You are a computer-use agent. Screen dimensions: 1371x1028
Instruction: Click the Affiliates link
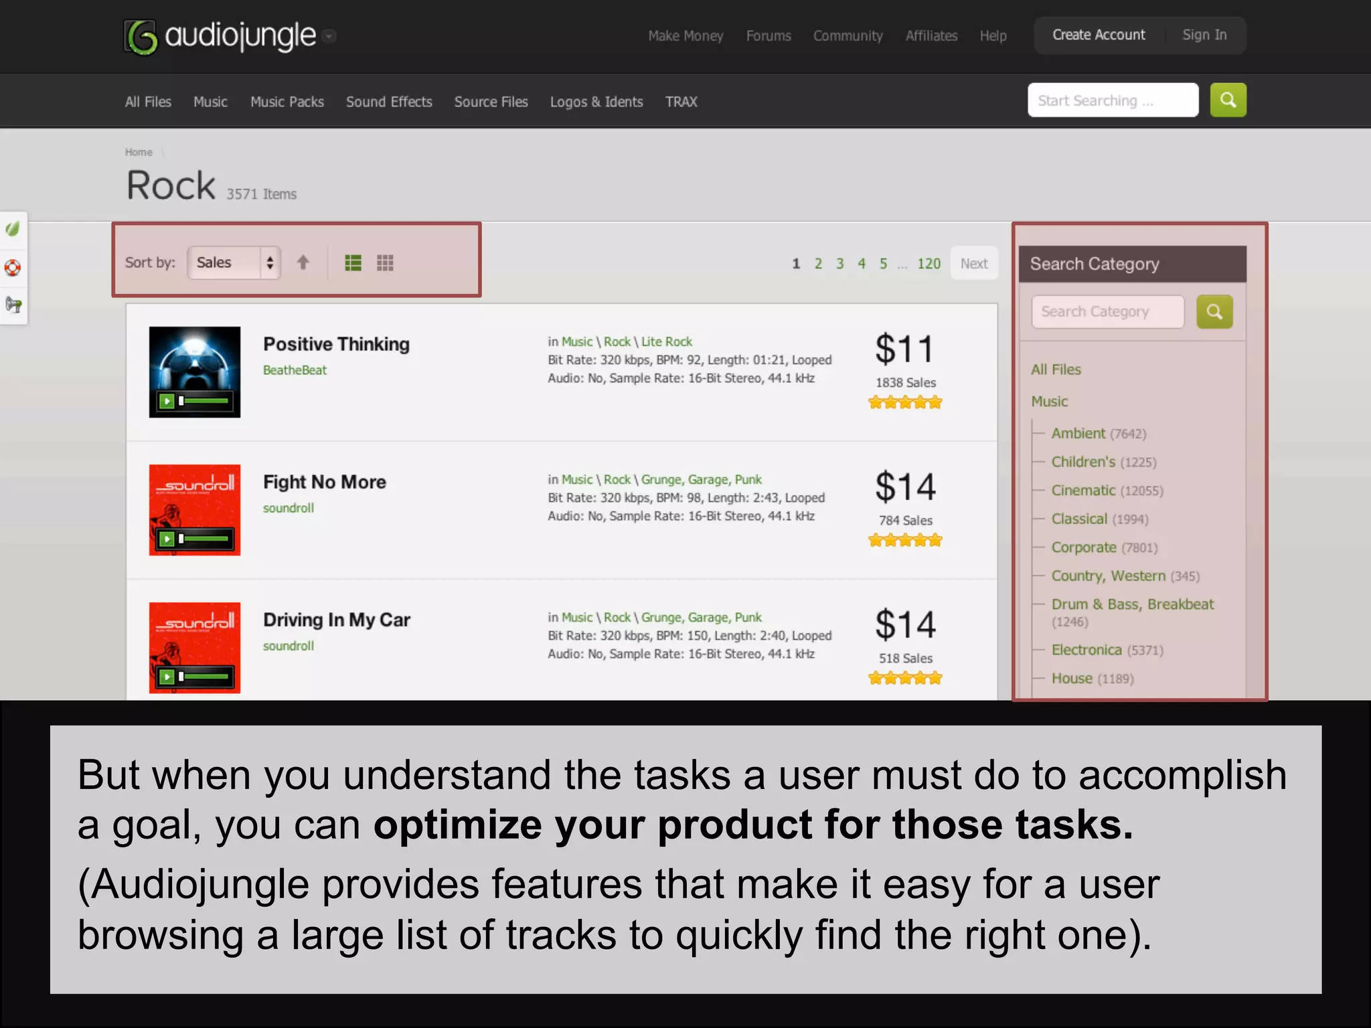(931, 36)
